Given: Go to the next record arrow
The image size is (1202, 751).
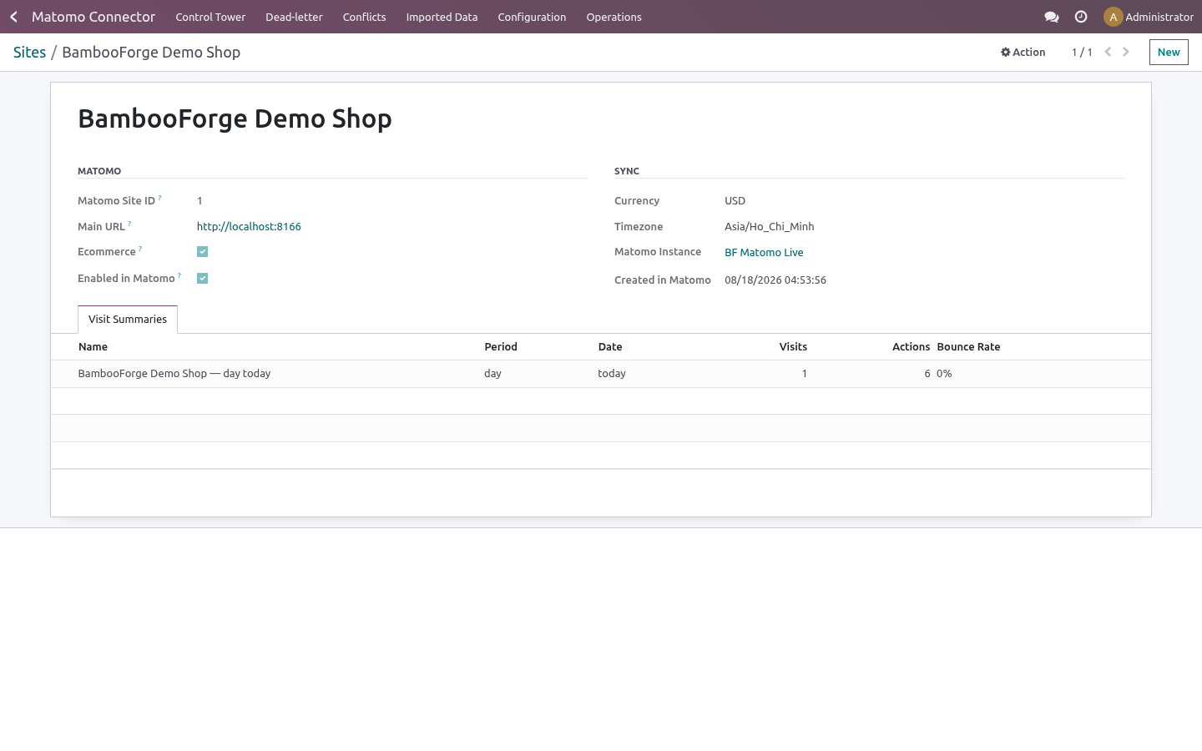Looking at the screenshot, I should point(1126,52).
